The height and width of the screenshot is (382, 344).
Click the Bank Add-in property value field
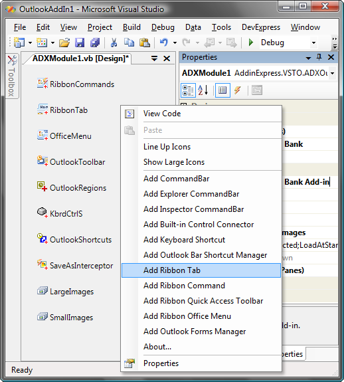pyautogui.click(x=310, y=182)
